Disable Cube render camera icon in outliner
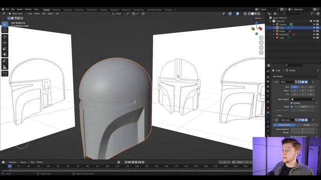The width and height of the screenshot is (321, 180). pos(317,27)
